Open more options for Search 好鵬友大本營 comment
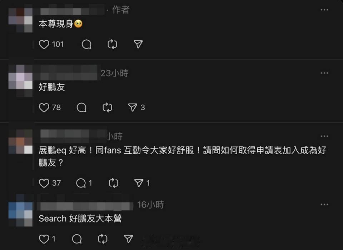 point(324,205)
